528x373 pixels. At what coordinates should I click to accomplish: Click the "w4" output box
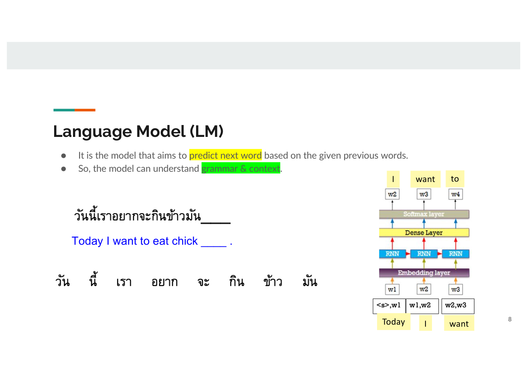[456, 194]
